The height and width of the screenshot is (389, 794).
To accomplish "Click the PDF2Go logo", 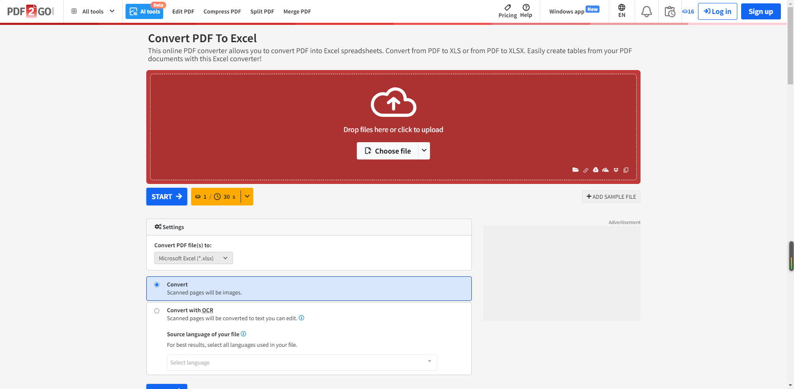I will pyautogui.click(x=31, y=11).
